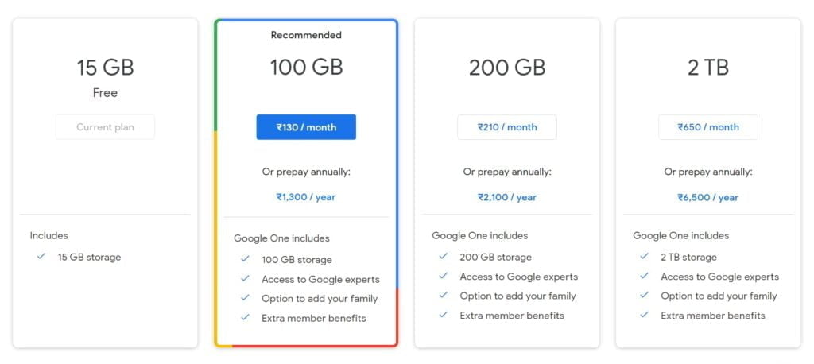Open the ₹6,500 / year prepay link
Image resolution: width=814 pixels, height=364 pixels.
click(x=708, y=197)
